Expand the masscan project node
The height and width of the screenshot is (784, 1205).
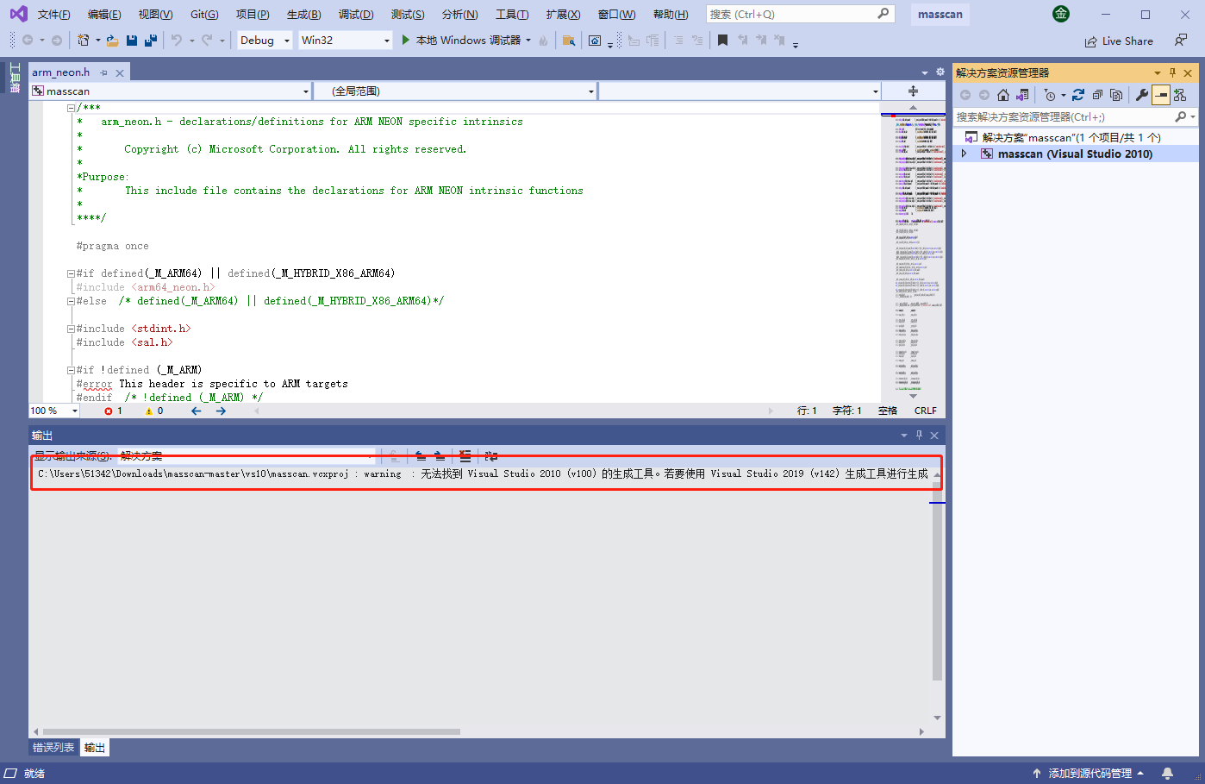965,153
